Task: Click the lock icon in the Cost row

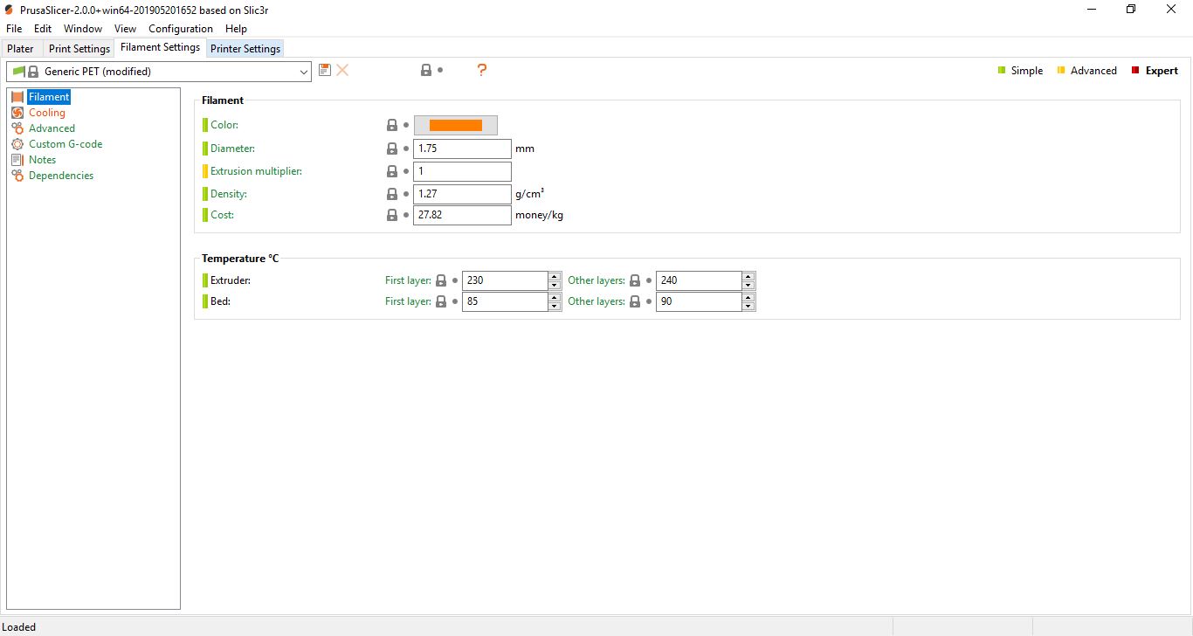Action: coord(392,215)
